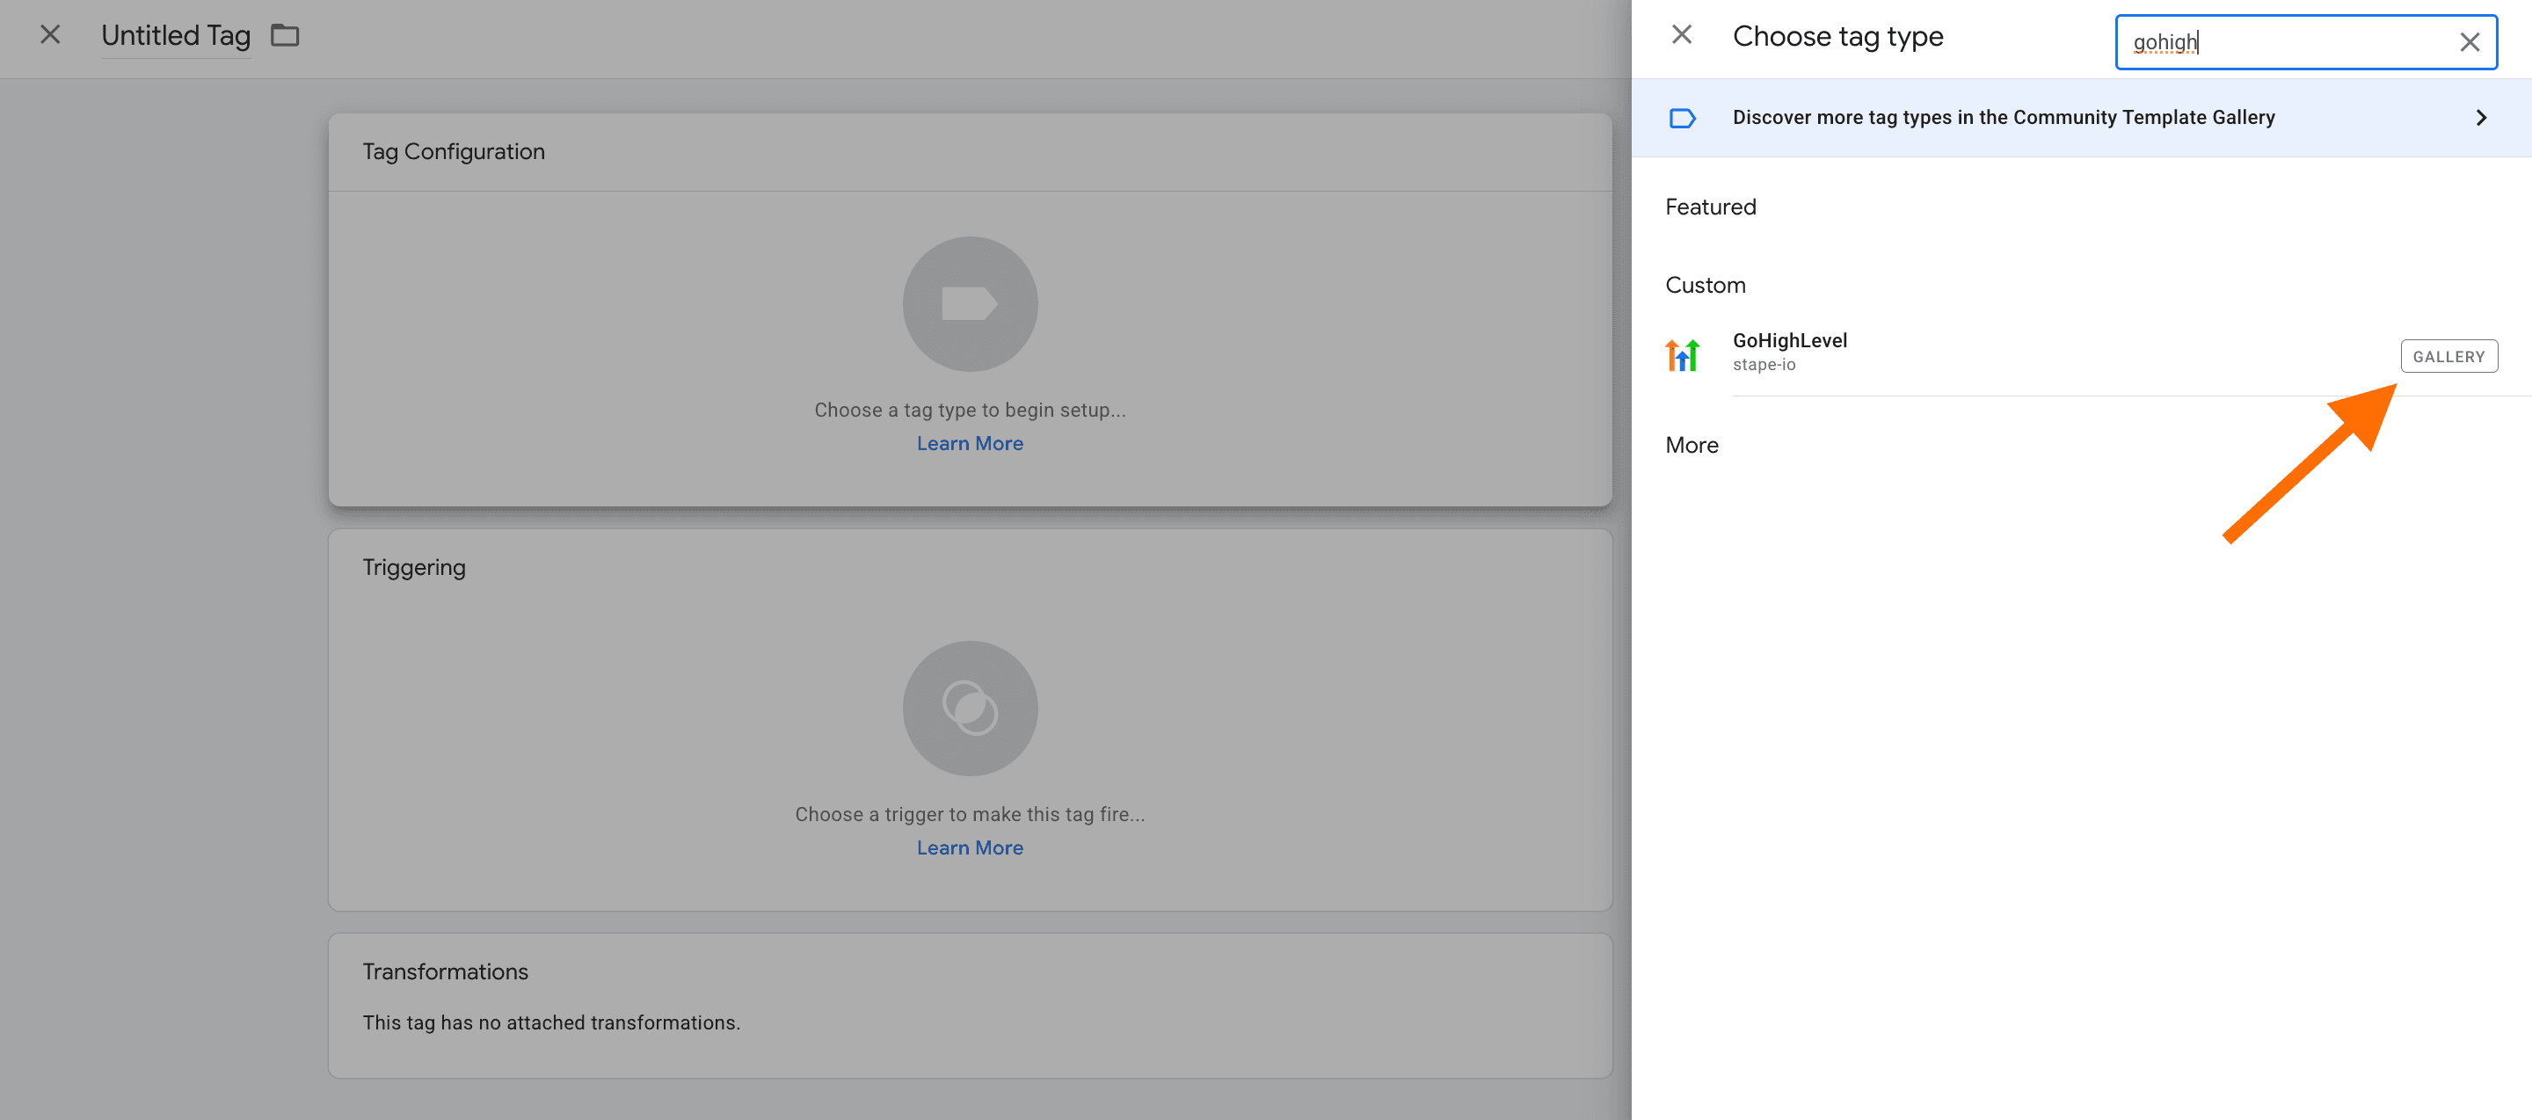Click the GoHighLevel arrows logo icon
Image resolution: width=2532 pixels, height=1120 pixels.
point(1682,354)
